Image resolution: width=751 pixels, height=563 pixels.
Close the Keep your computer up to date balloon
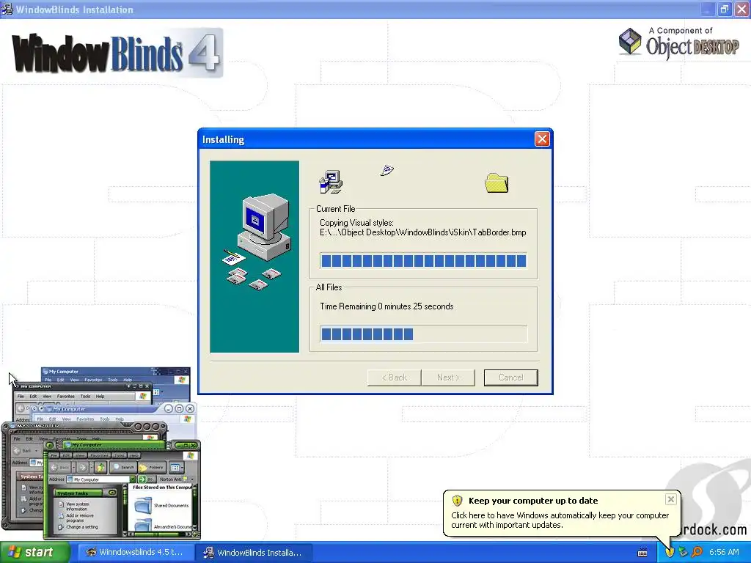pos(670,499)
